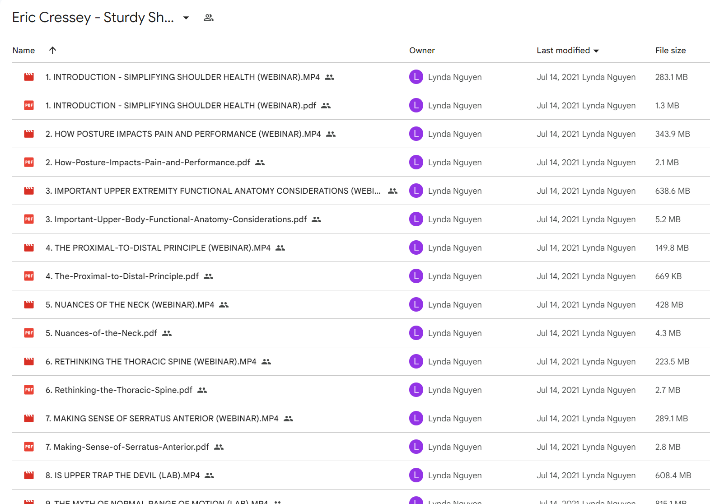Select 5. Nuances-of-the-Neck.pdf

(101, 333)
